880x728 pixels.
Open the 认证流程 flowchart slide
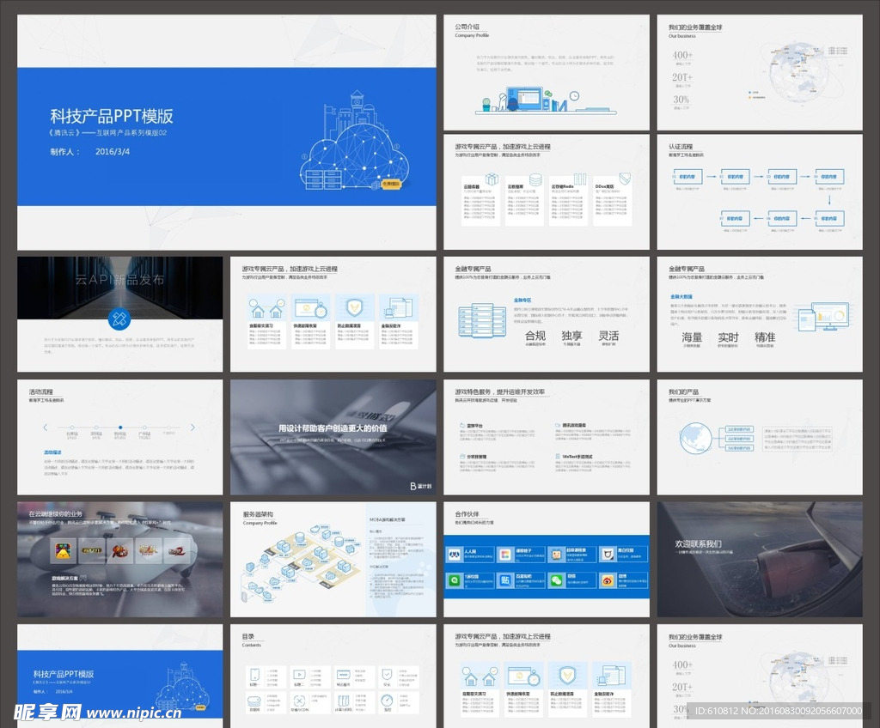coord(759,191)
